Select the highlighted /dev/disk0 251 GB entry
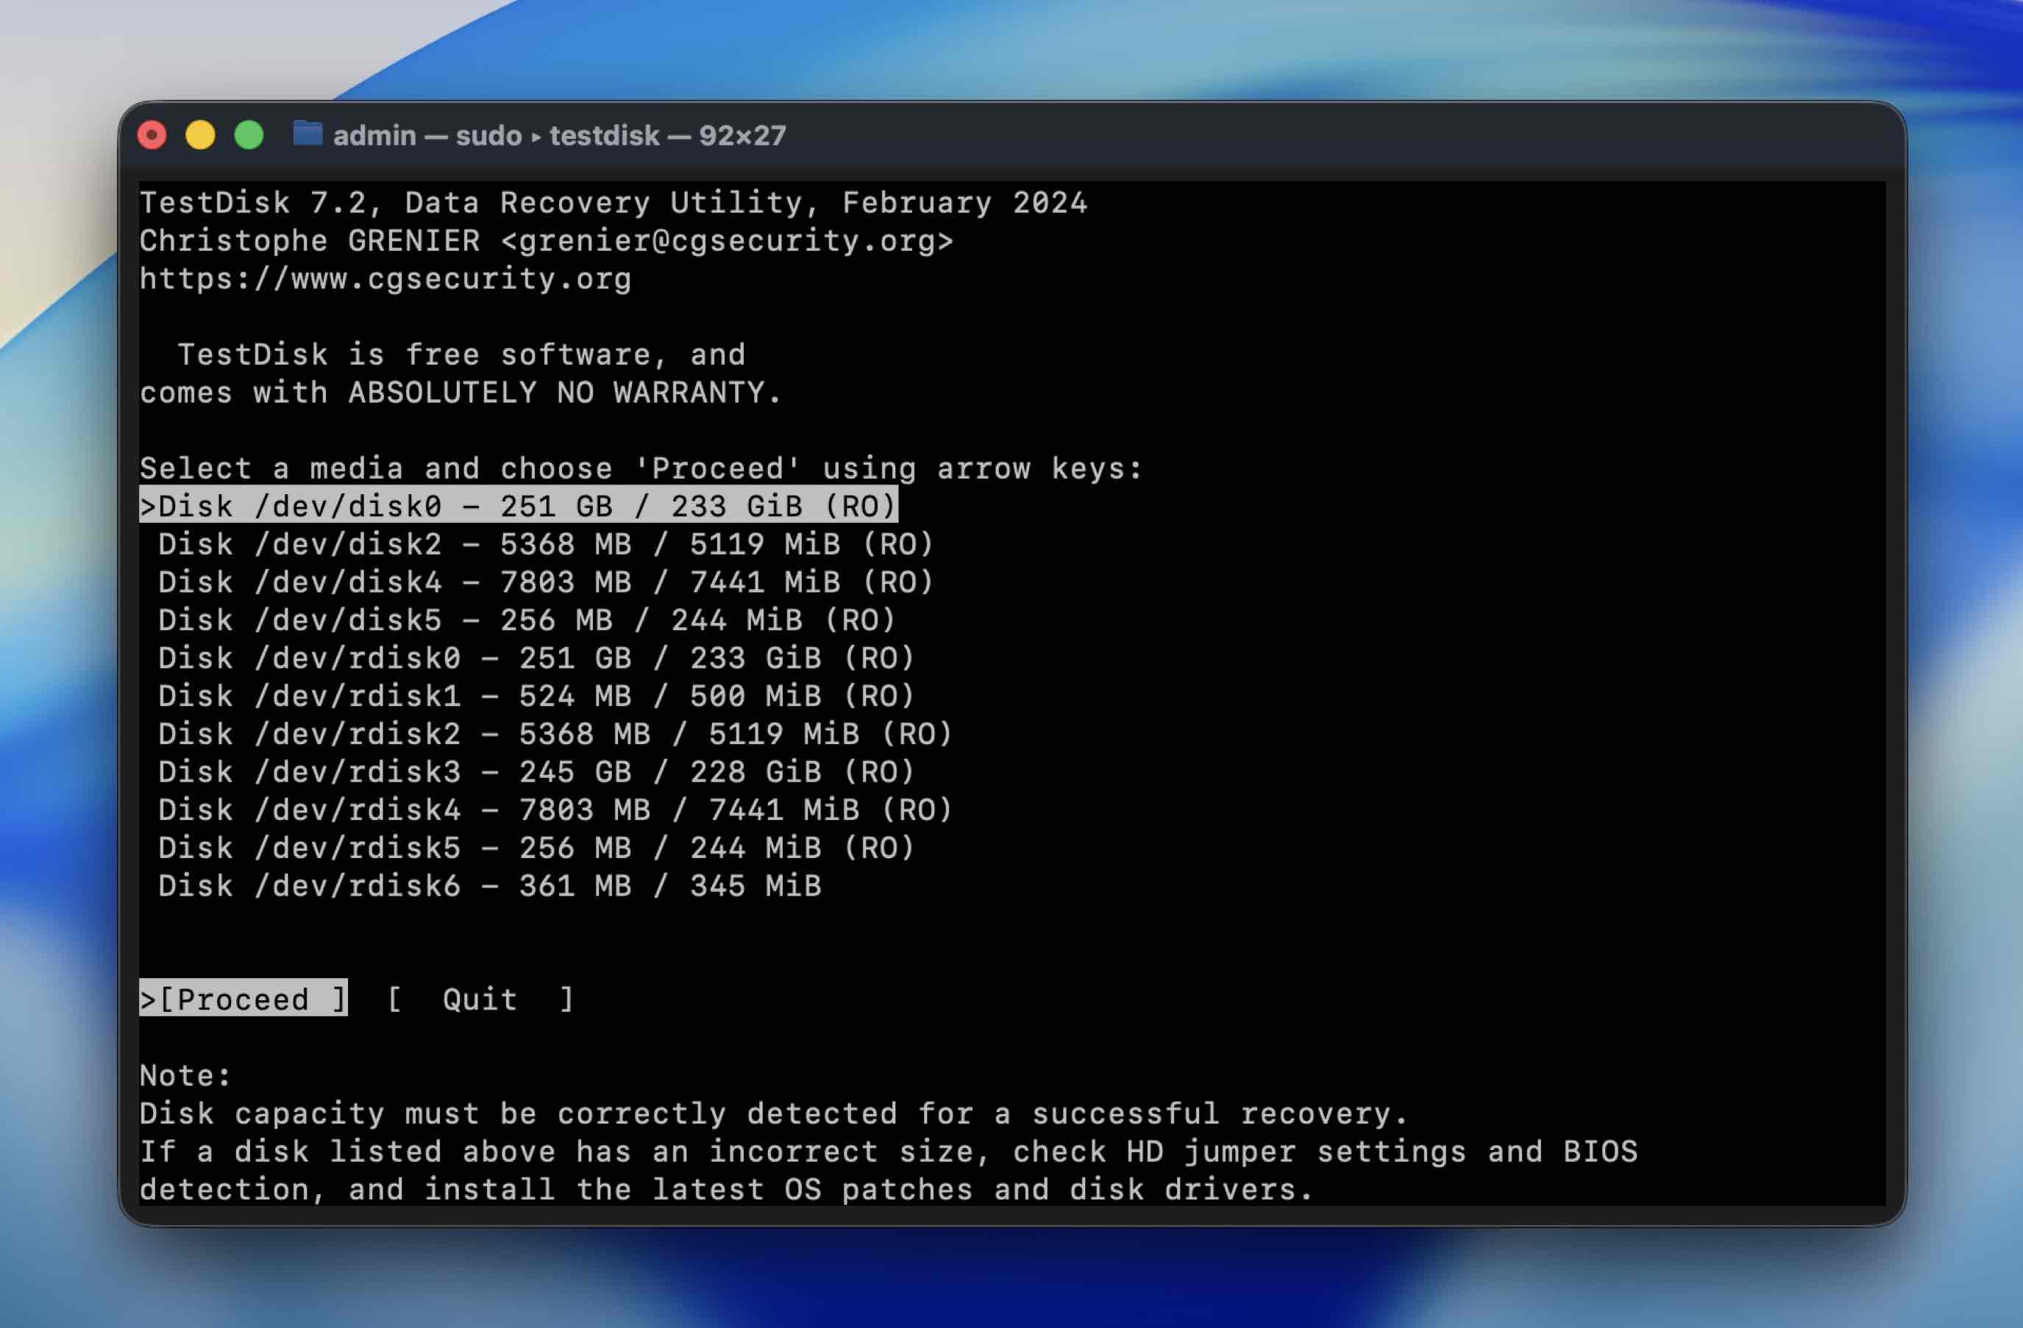The width and height of the screenshot is (2023, 1328). point(519,507)
